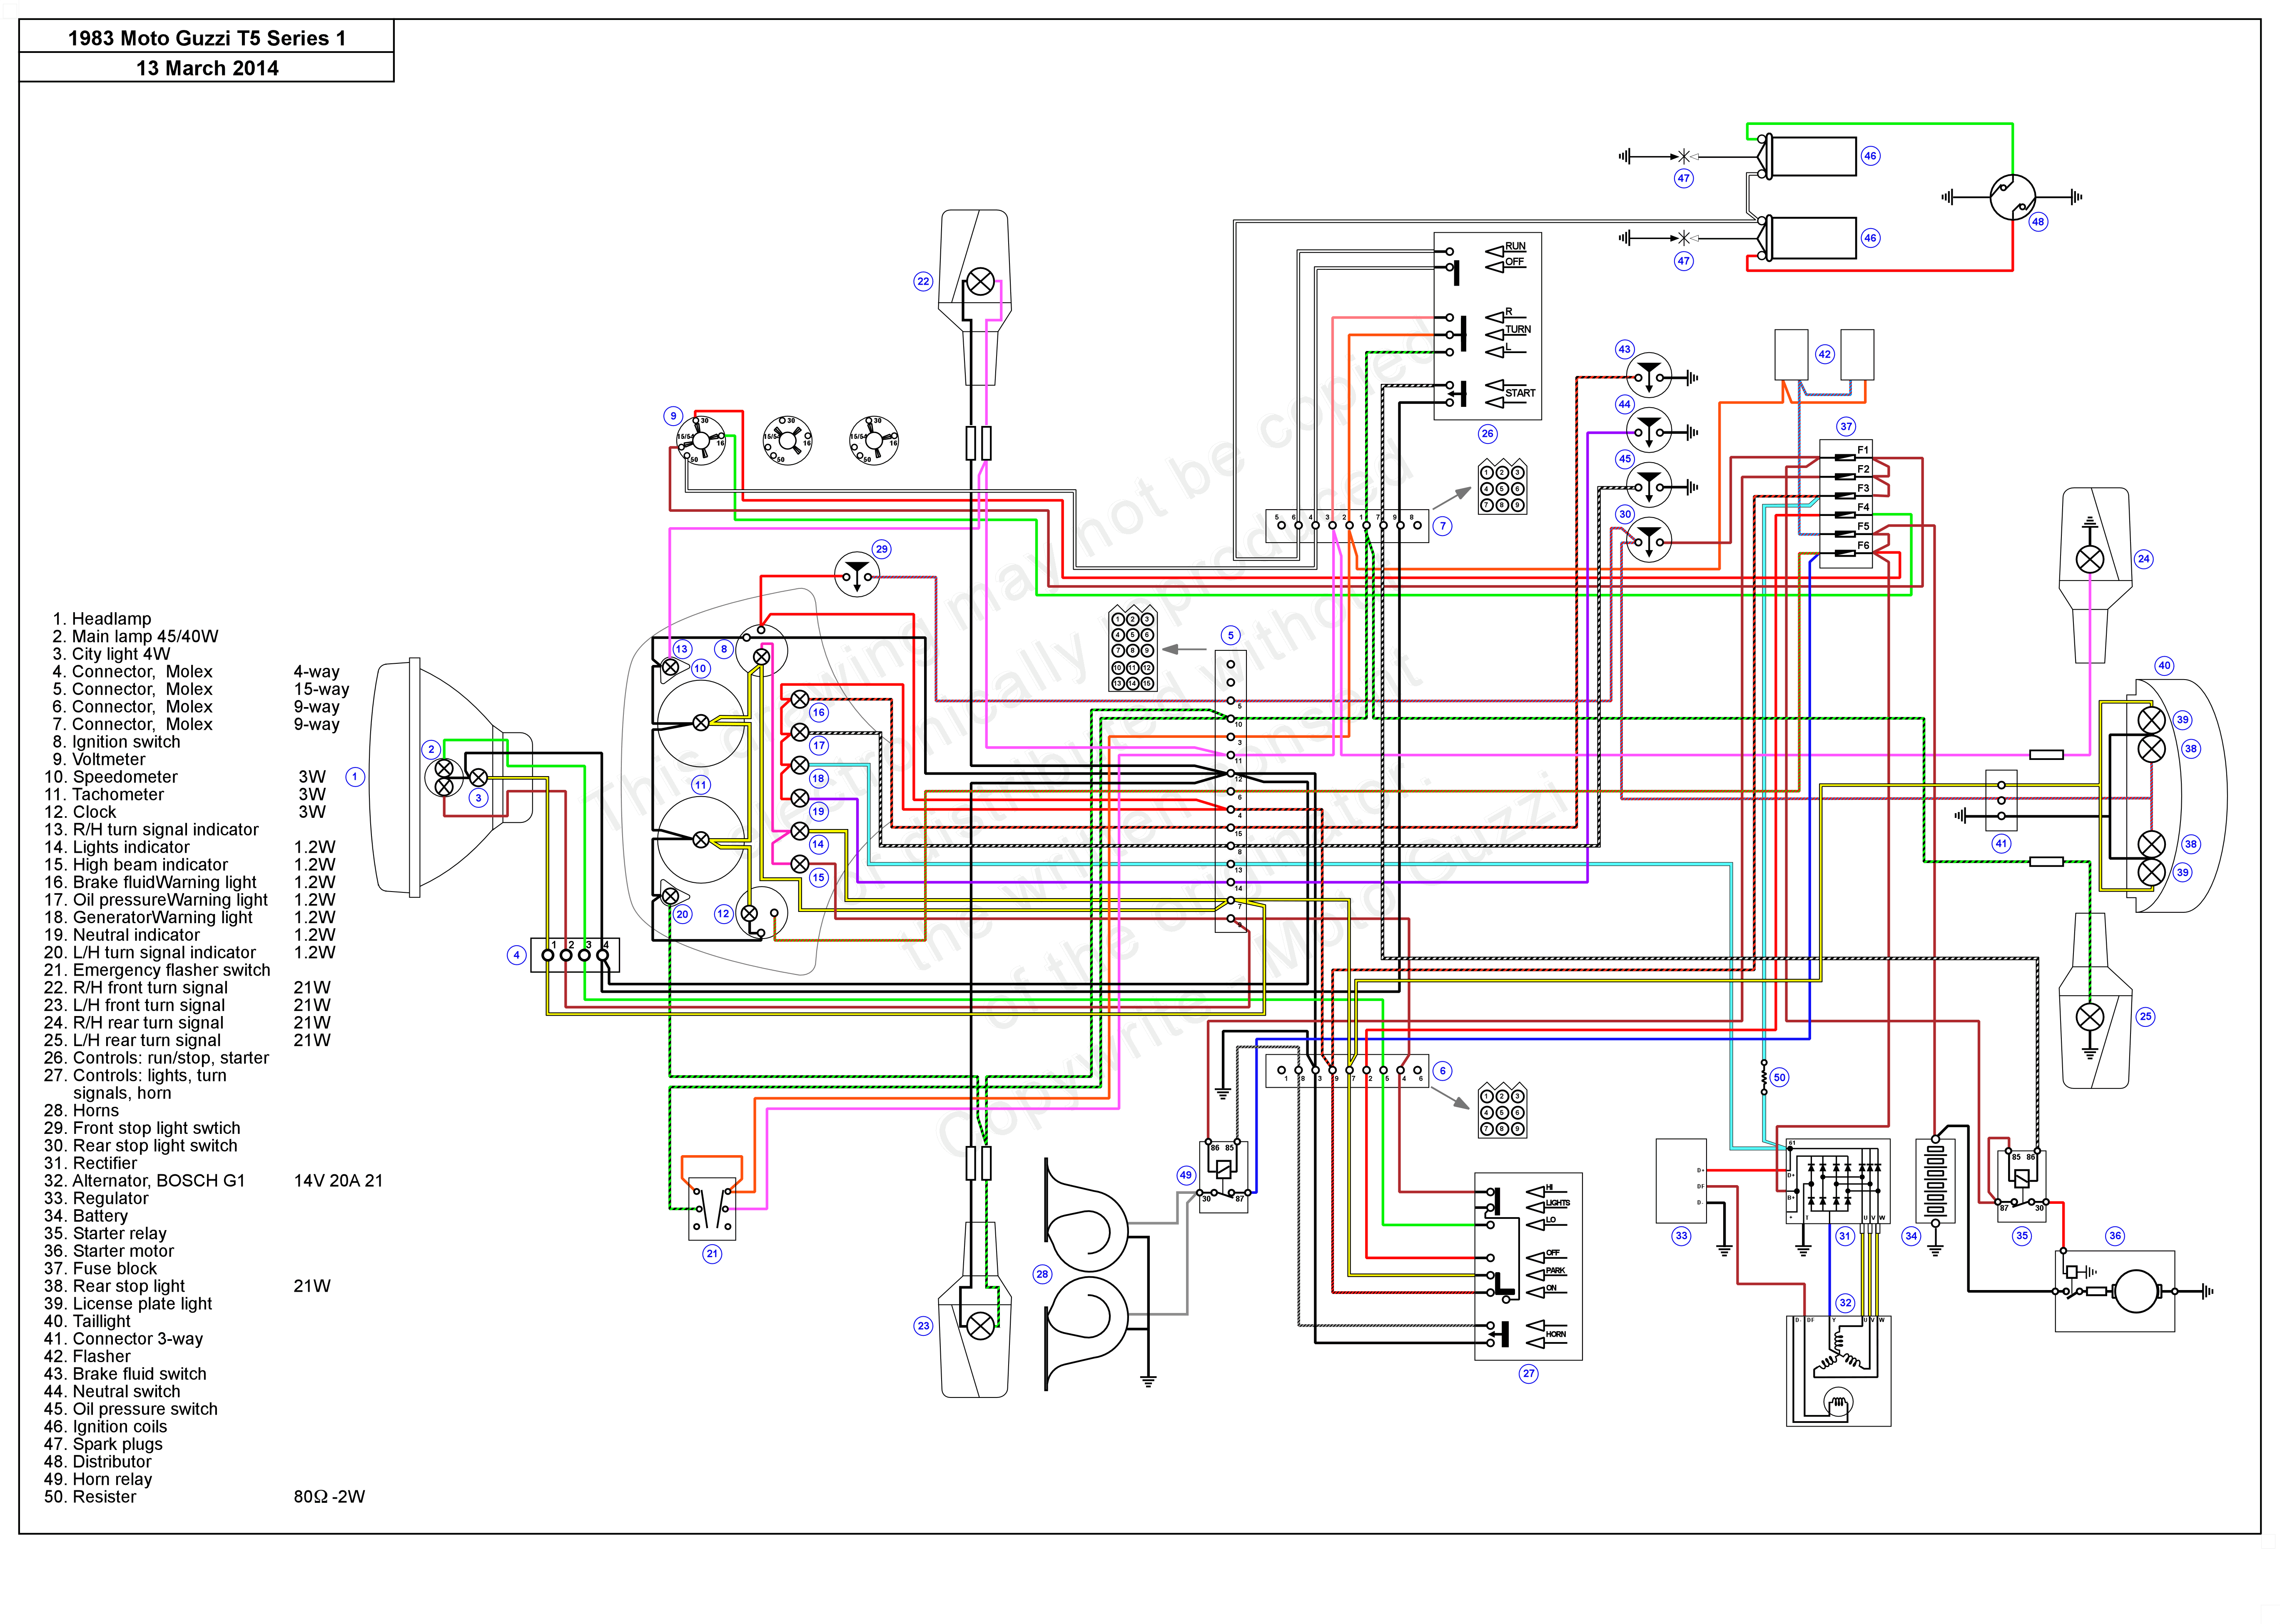This screenshot has height=1624, width=2280.
Task: Select the L/H front turn signal labeled 23
Action: [x=975, y=1310]
